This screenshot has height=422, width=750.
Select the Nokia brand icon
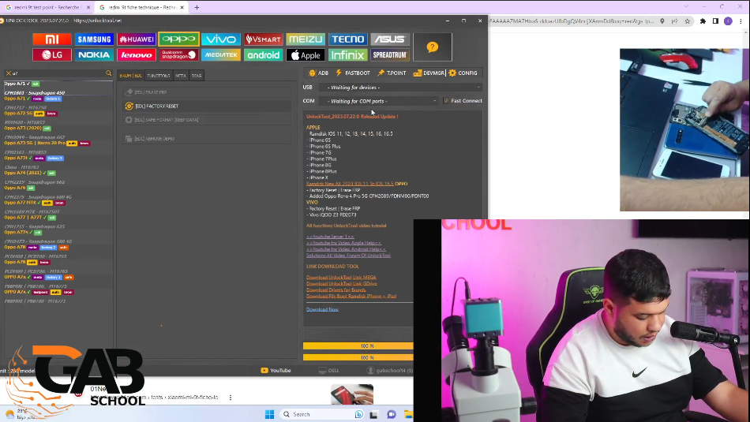pos(94,55)
